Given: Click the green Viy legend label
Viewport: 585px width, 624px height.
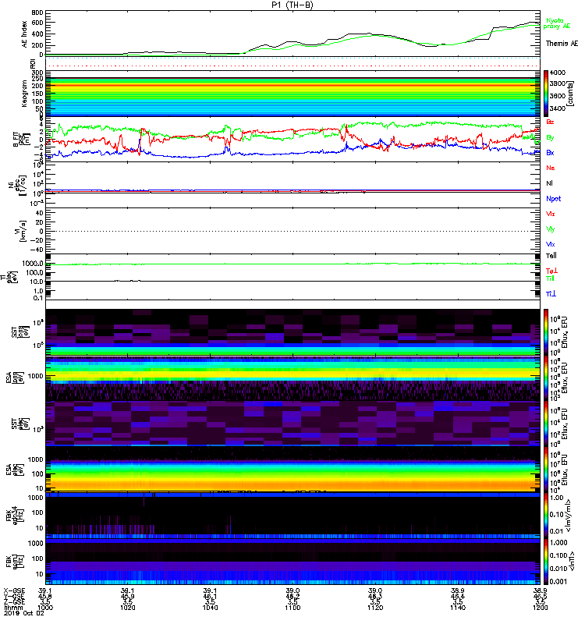Looking at the screenshot, I should pyautogui.click(x=551, y=229).
